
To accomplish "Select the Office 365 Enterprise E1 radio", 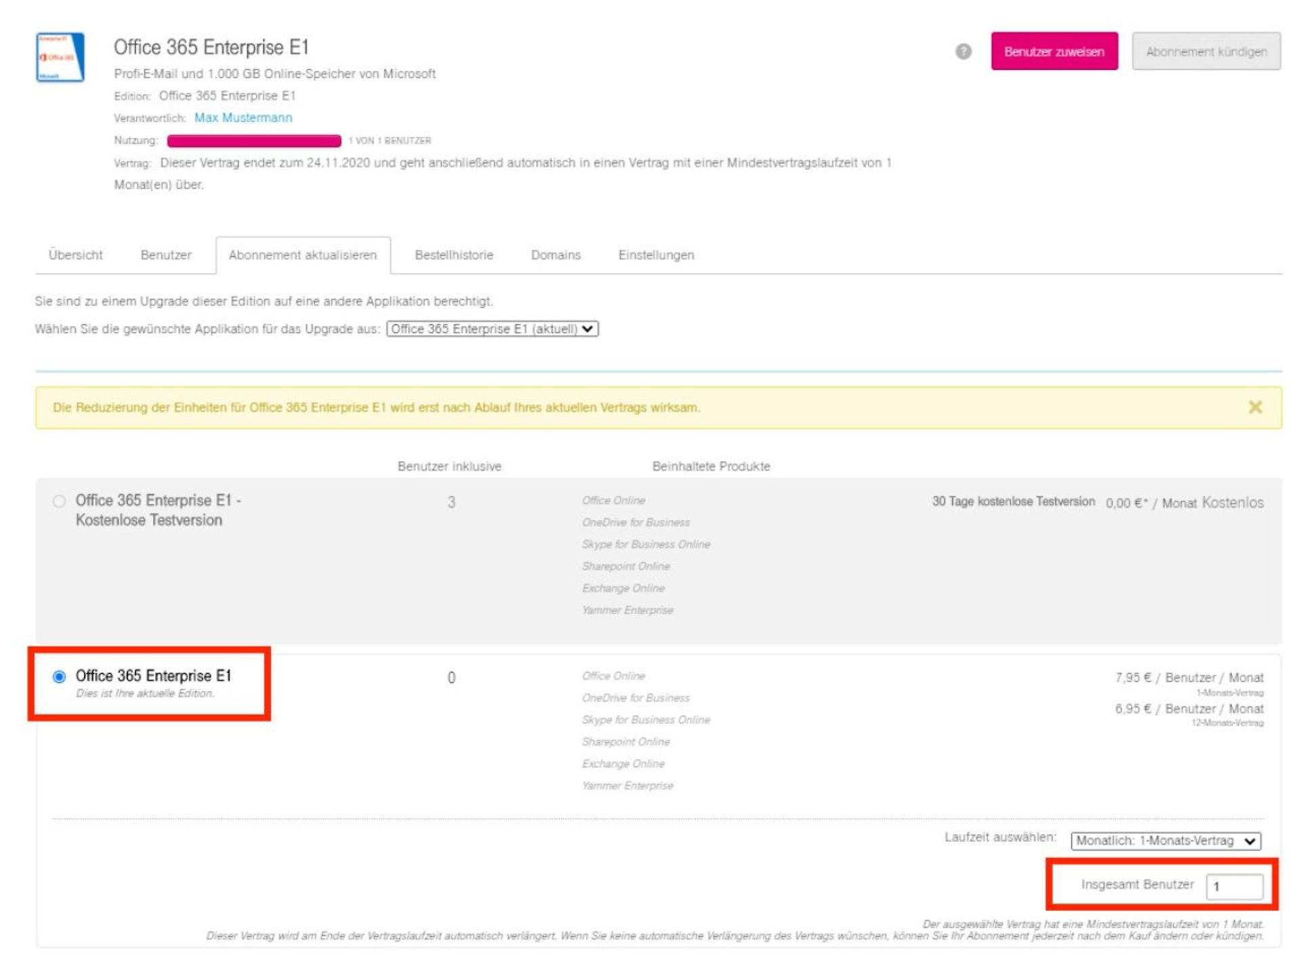I will [59, 676].
